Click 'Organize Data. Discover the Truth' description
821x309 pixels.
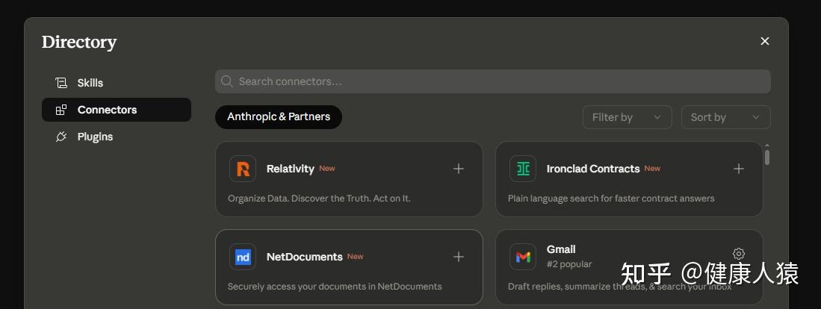pyautogui.click(x=319, y=198)
